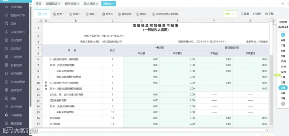Click the period 2026-03-01至2026-03-31
This screenshot has height=136, width=289.
click(211, 42)
